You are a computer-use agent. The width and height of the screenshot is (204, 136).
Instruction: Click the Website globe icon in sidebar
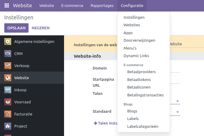pyautogui.click(x=8, y=78)
